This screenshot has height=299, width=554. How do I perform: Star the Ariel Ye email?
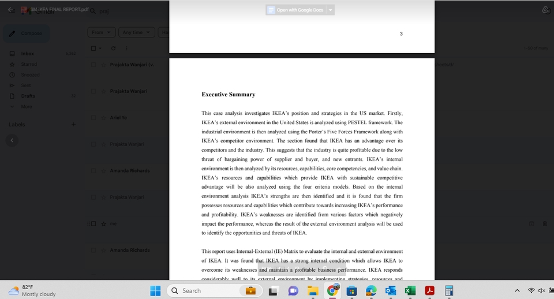click(x=103, y=118)
